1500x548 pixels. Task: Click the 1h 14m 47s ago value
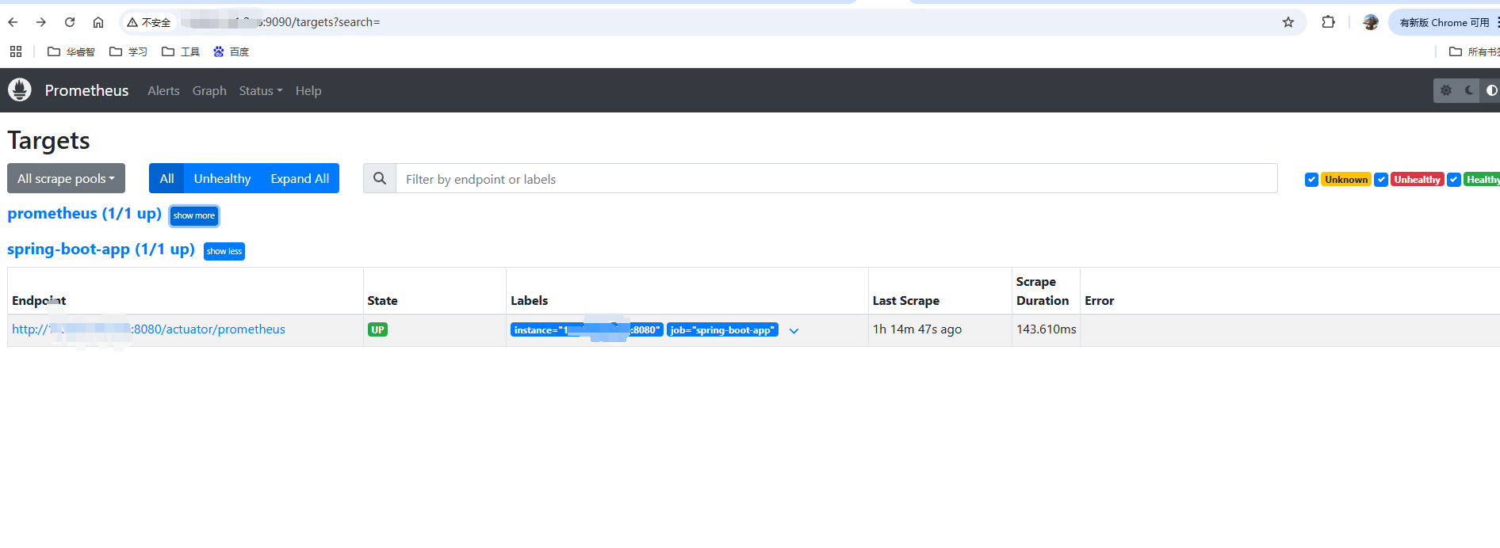917,329
